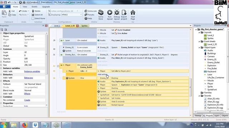Switch to the Level_1 layout tab
Image resolution: width=229 pixels, height=128 pixels.
click(57, 26)
